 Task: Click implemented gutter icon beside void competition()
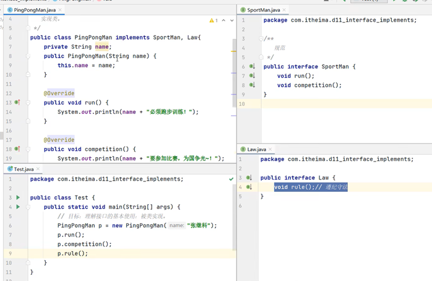coord(252,85)
